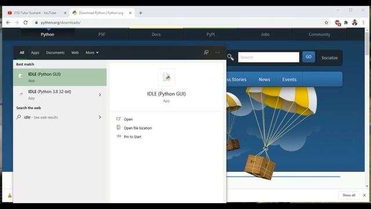
Task: Bookmark this page with the star icon
Action: pos(326,23)
